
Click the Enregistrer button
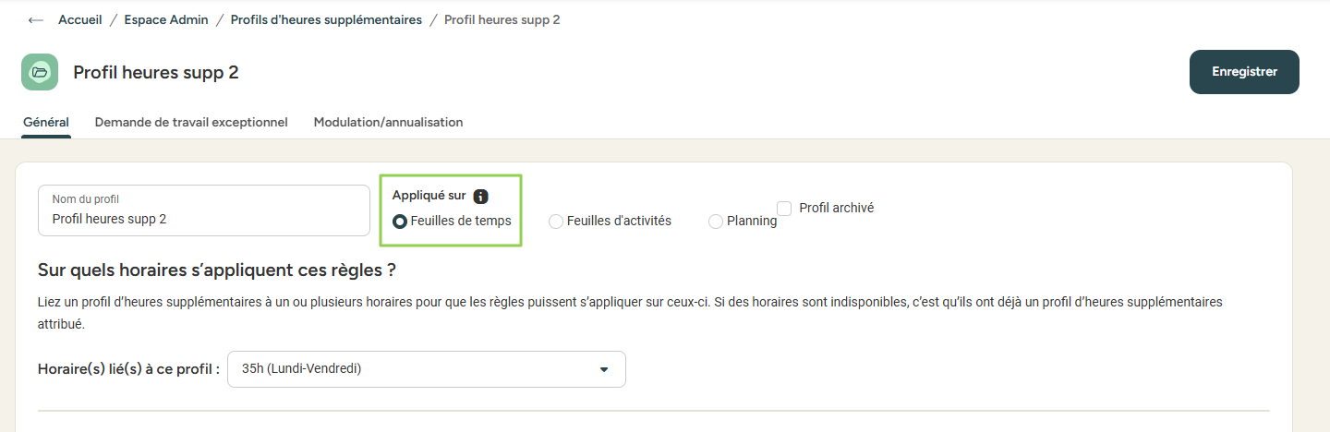click(1244, 72)
